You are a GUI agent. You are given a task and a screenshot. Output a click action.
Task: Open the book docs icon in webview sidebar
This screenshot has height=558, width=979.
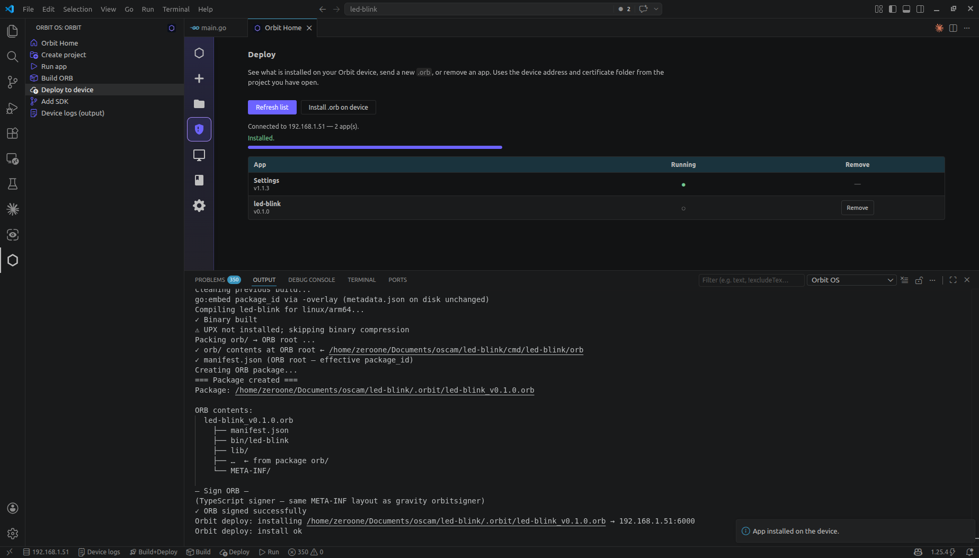[199, 180]
